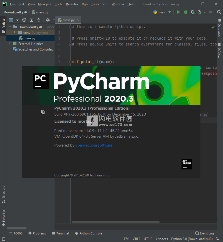This screenshot has width=223, height=242.
Task: Open Project panel settings gear icon
Action: pos(47,20)
